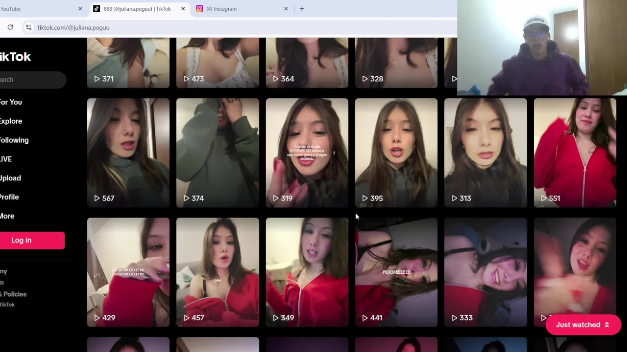
Task: Open the Policies footer link
Action: pyautogui.click(x=13, y=294)
